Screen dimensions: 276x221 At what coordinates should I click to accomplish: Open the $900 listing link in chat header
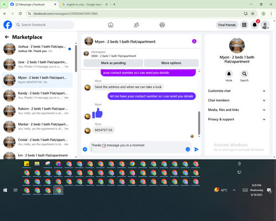(x=114, y=56)
